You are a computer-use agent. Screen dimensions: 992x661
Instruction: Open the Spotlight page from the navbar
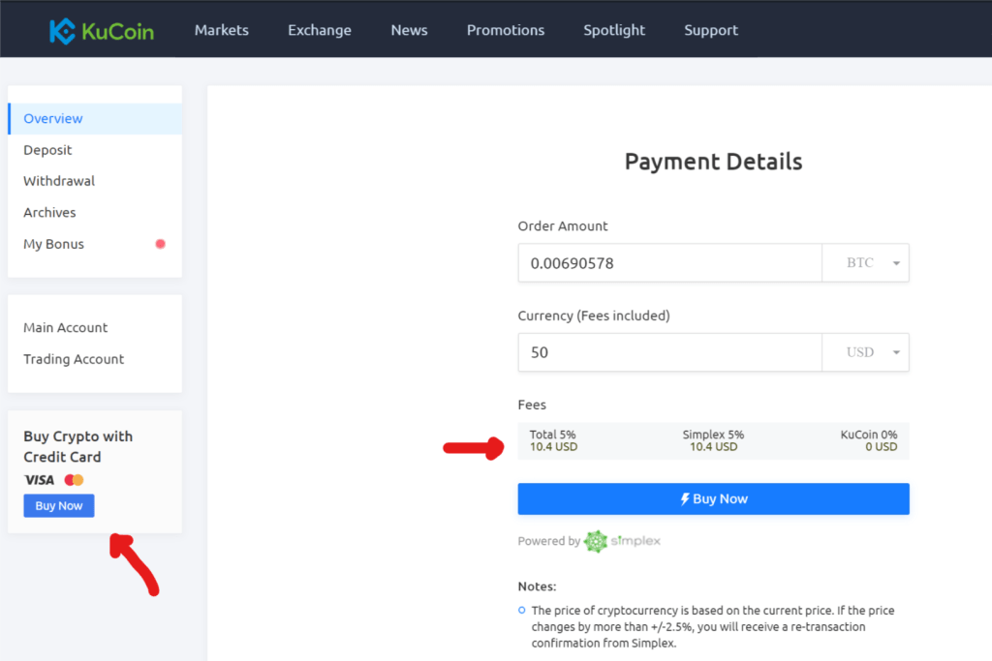coord(613,30)
